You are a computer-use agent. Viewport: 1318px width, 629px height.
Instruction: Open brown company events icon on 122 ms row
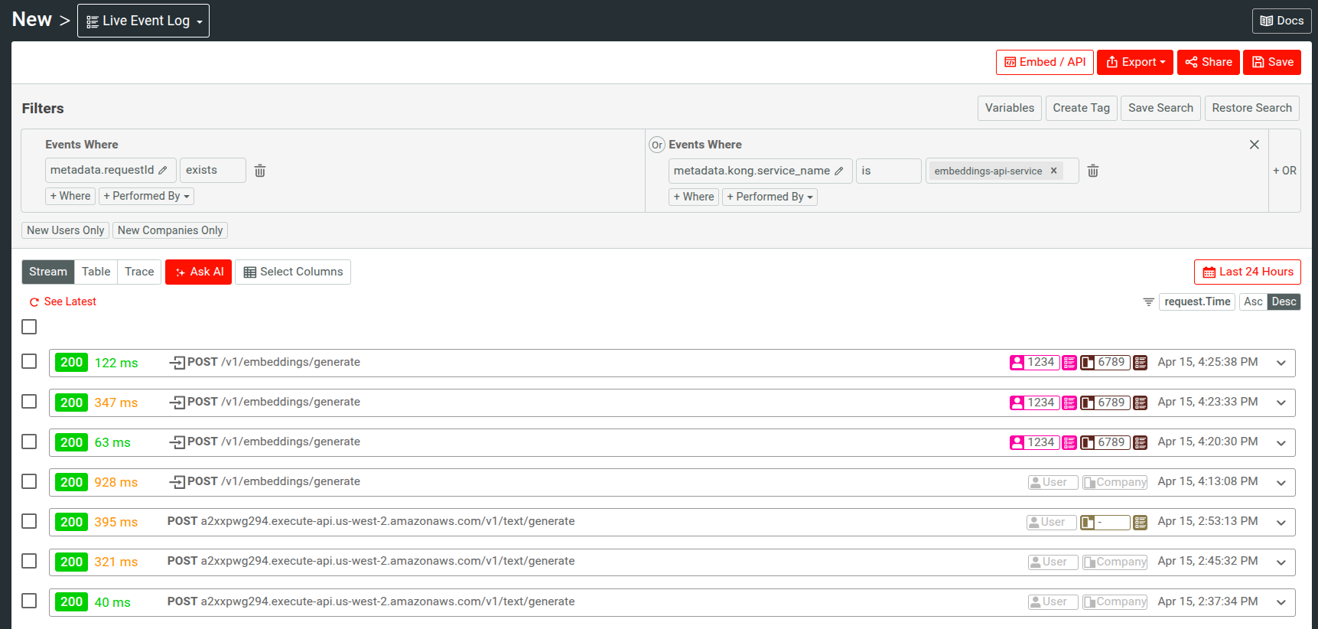click(x=1141, y=363)
